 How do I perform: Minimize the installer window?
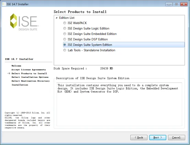169,4
